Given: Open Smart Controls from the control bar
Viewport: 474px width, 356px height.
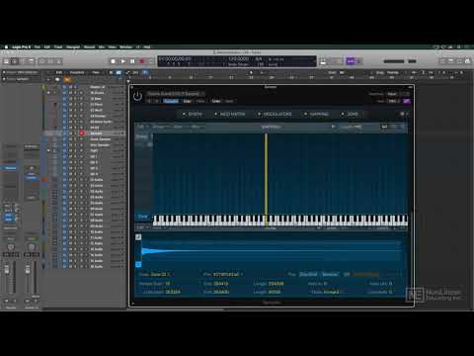Looking at the screenshot, I should click(42, 61).
